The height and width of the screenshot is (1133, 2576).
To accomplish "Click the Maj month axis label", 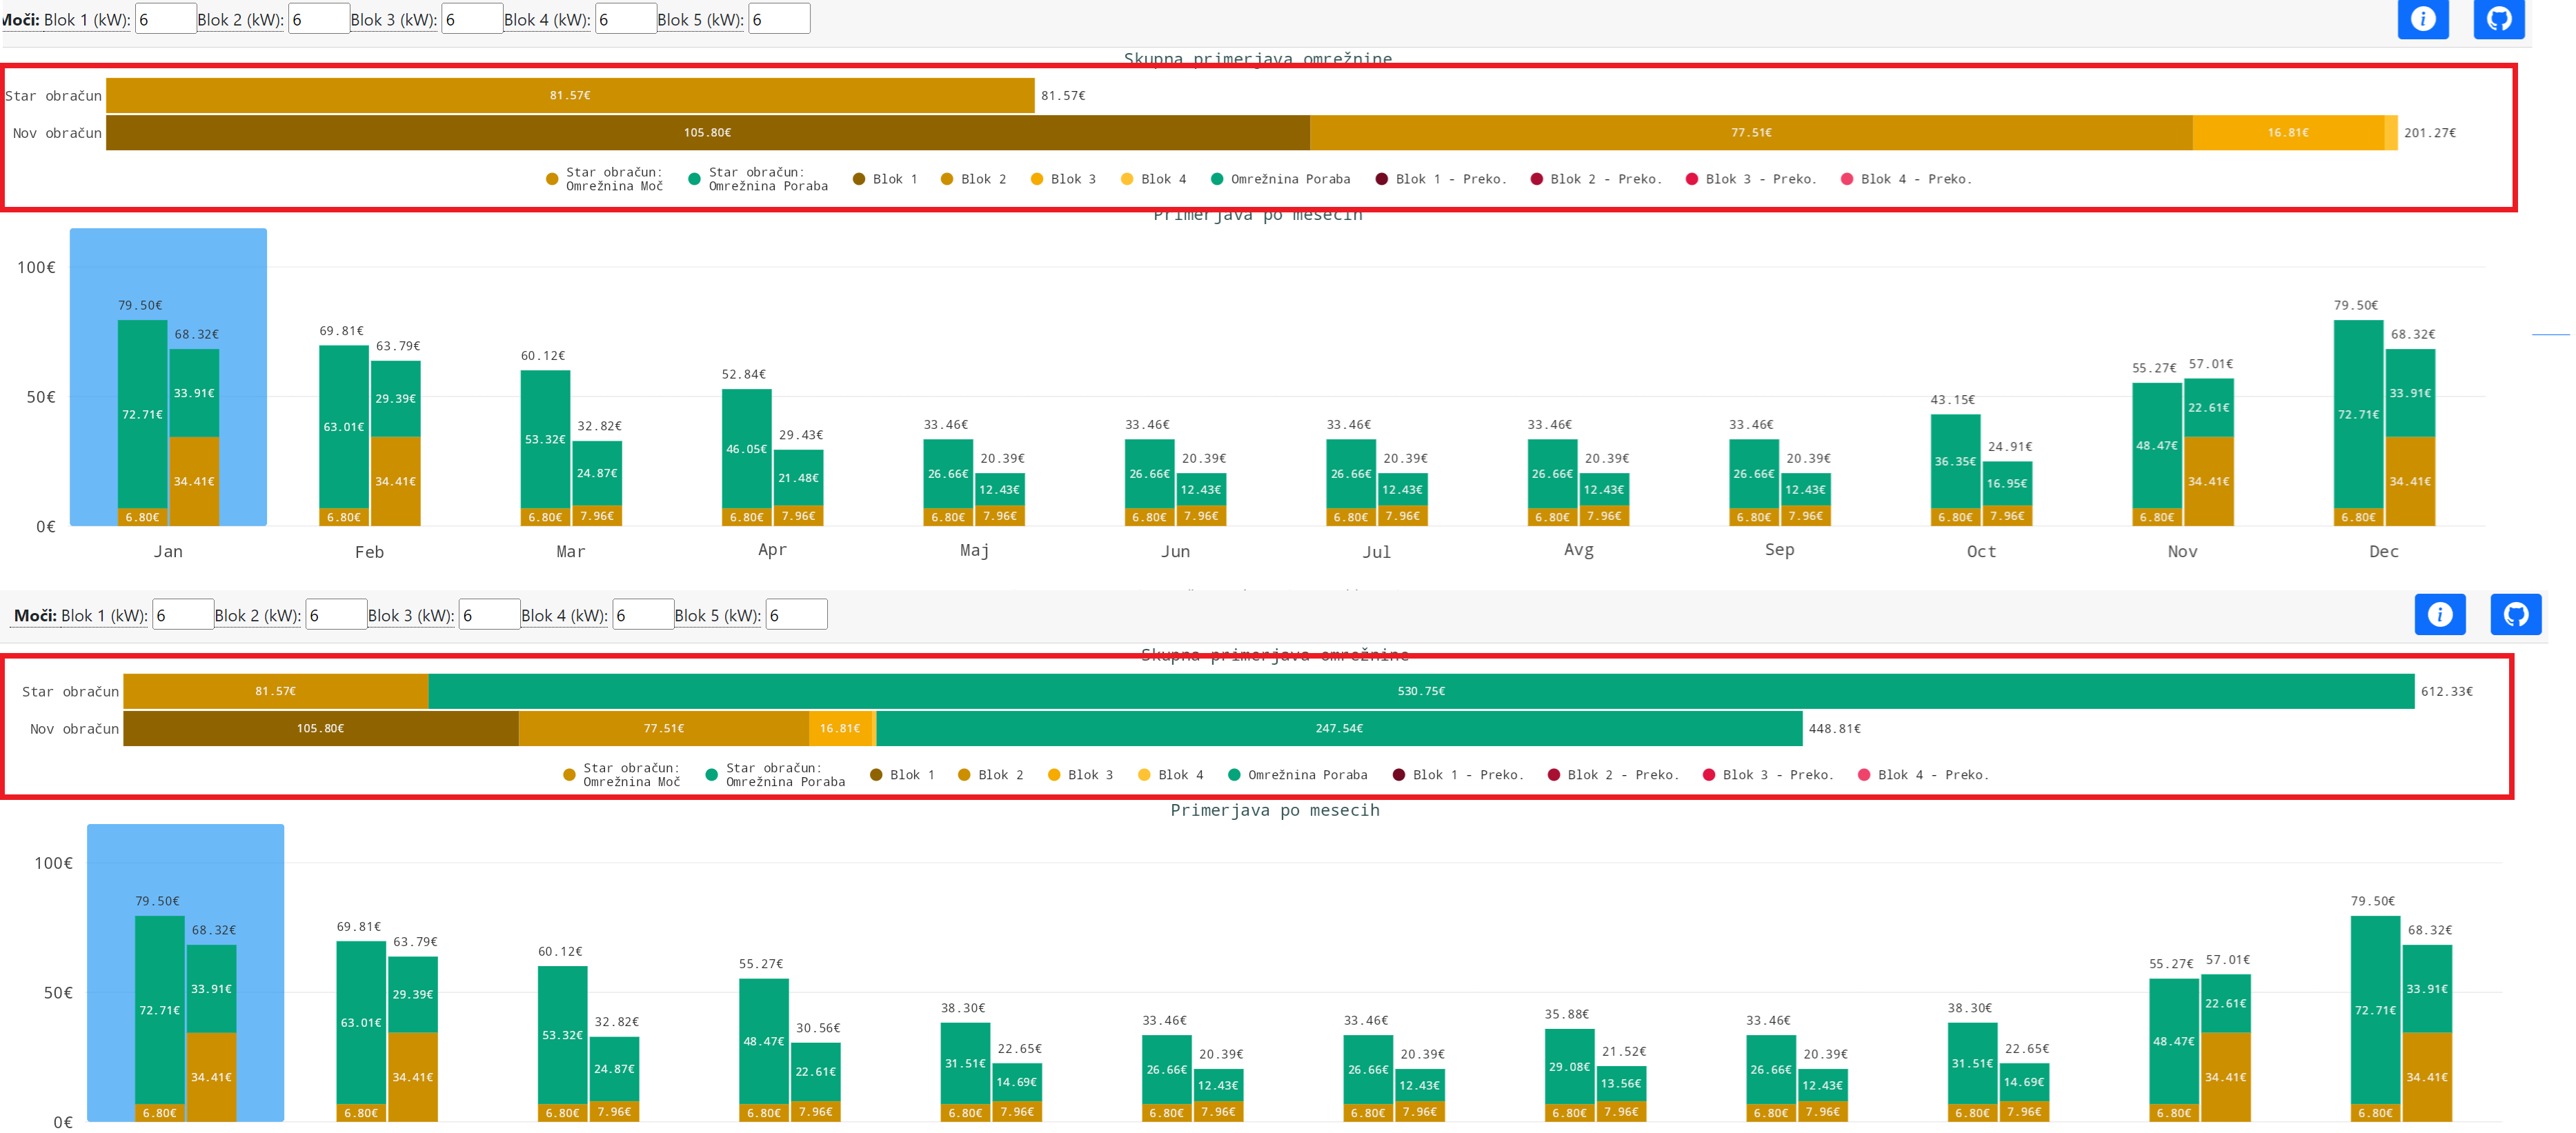I will coord(974,551).
